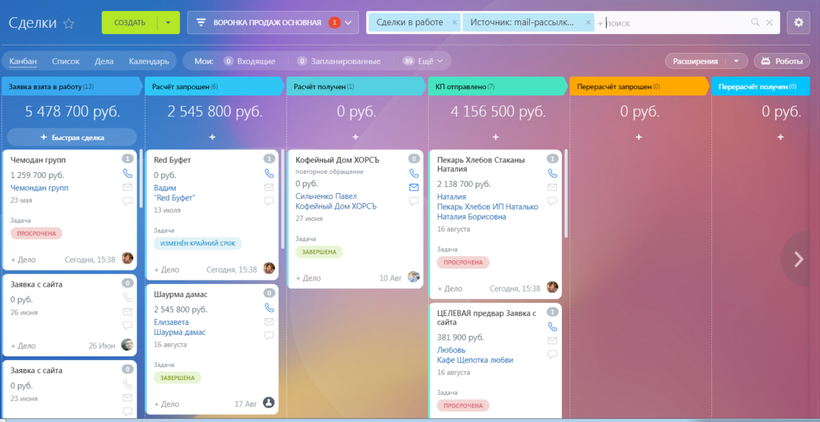Open the СОЗДАТЬ button dropdown arrow

(x=168, y=22)
